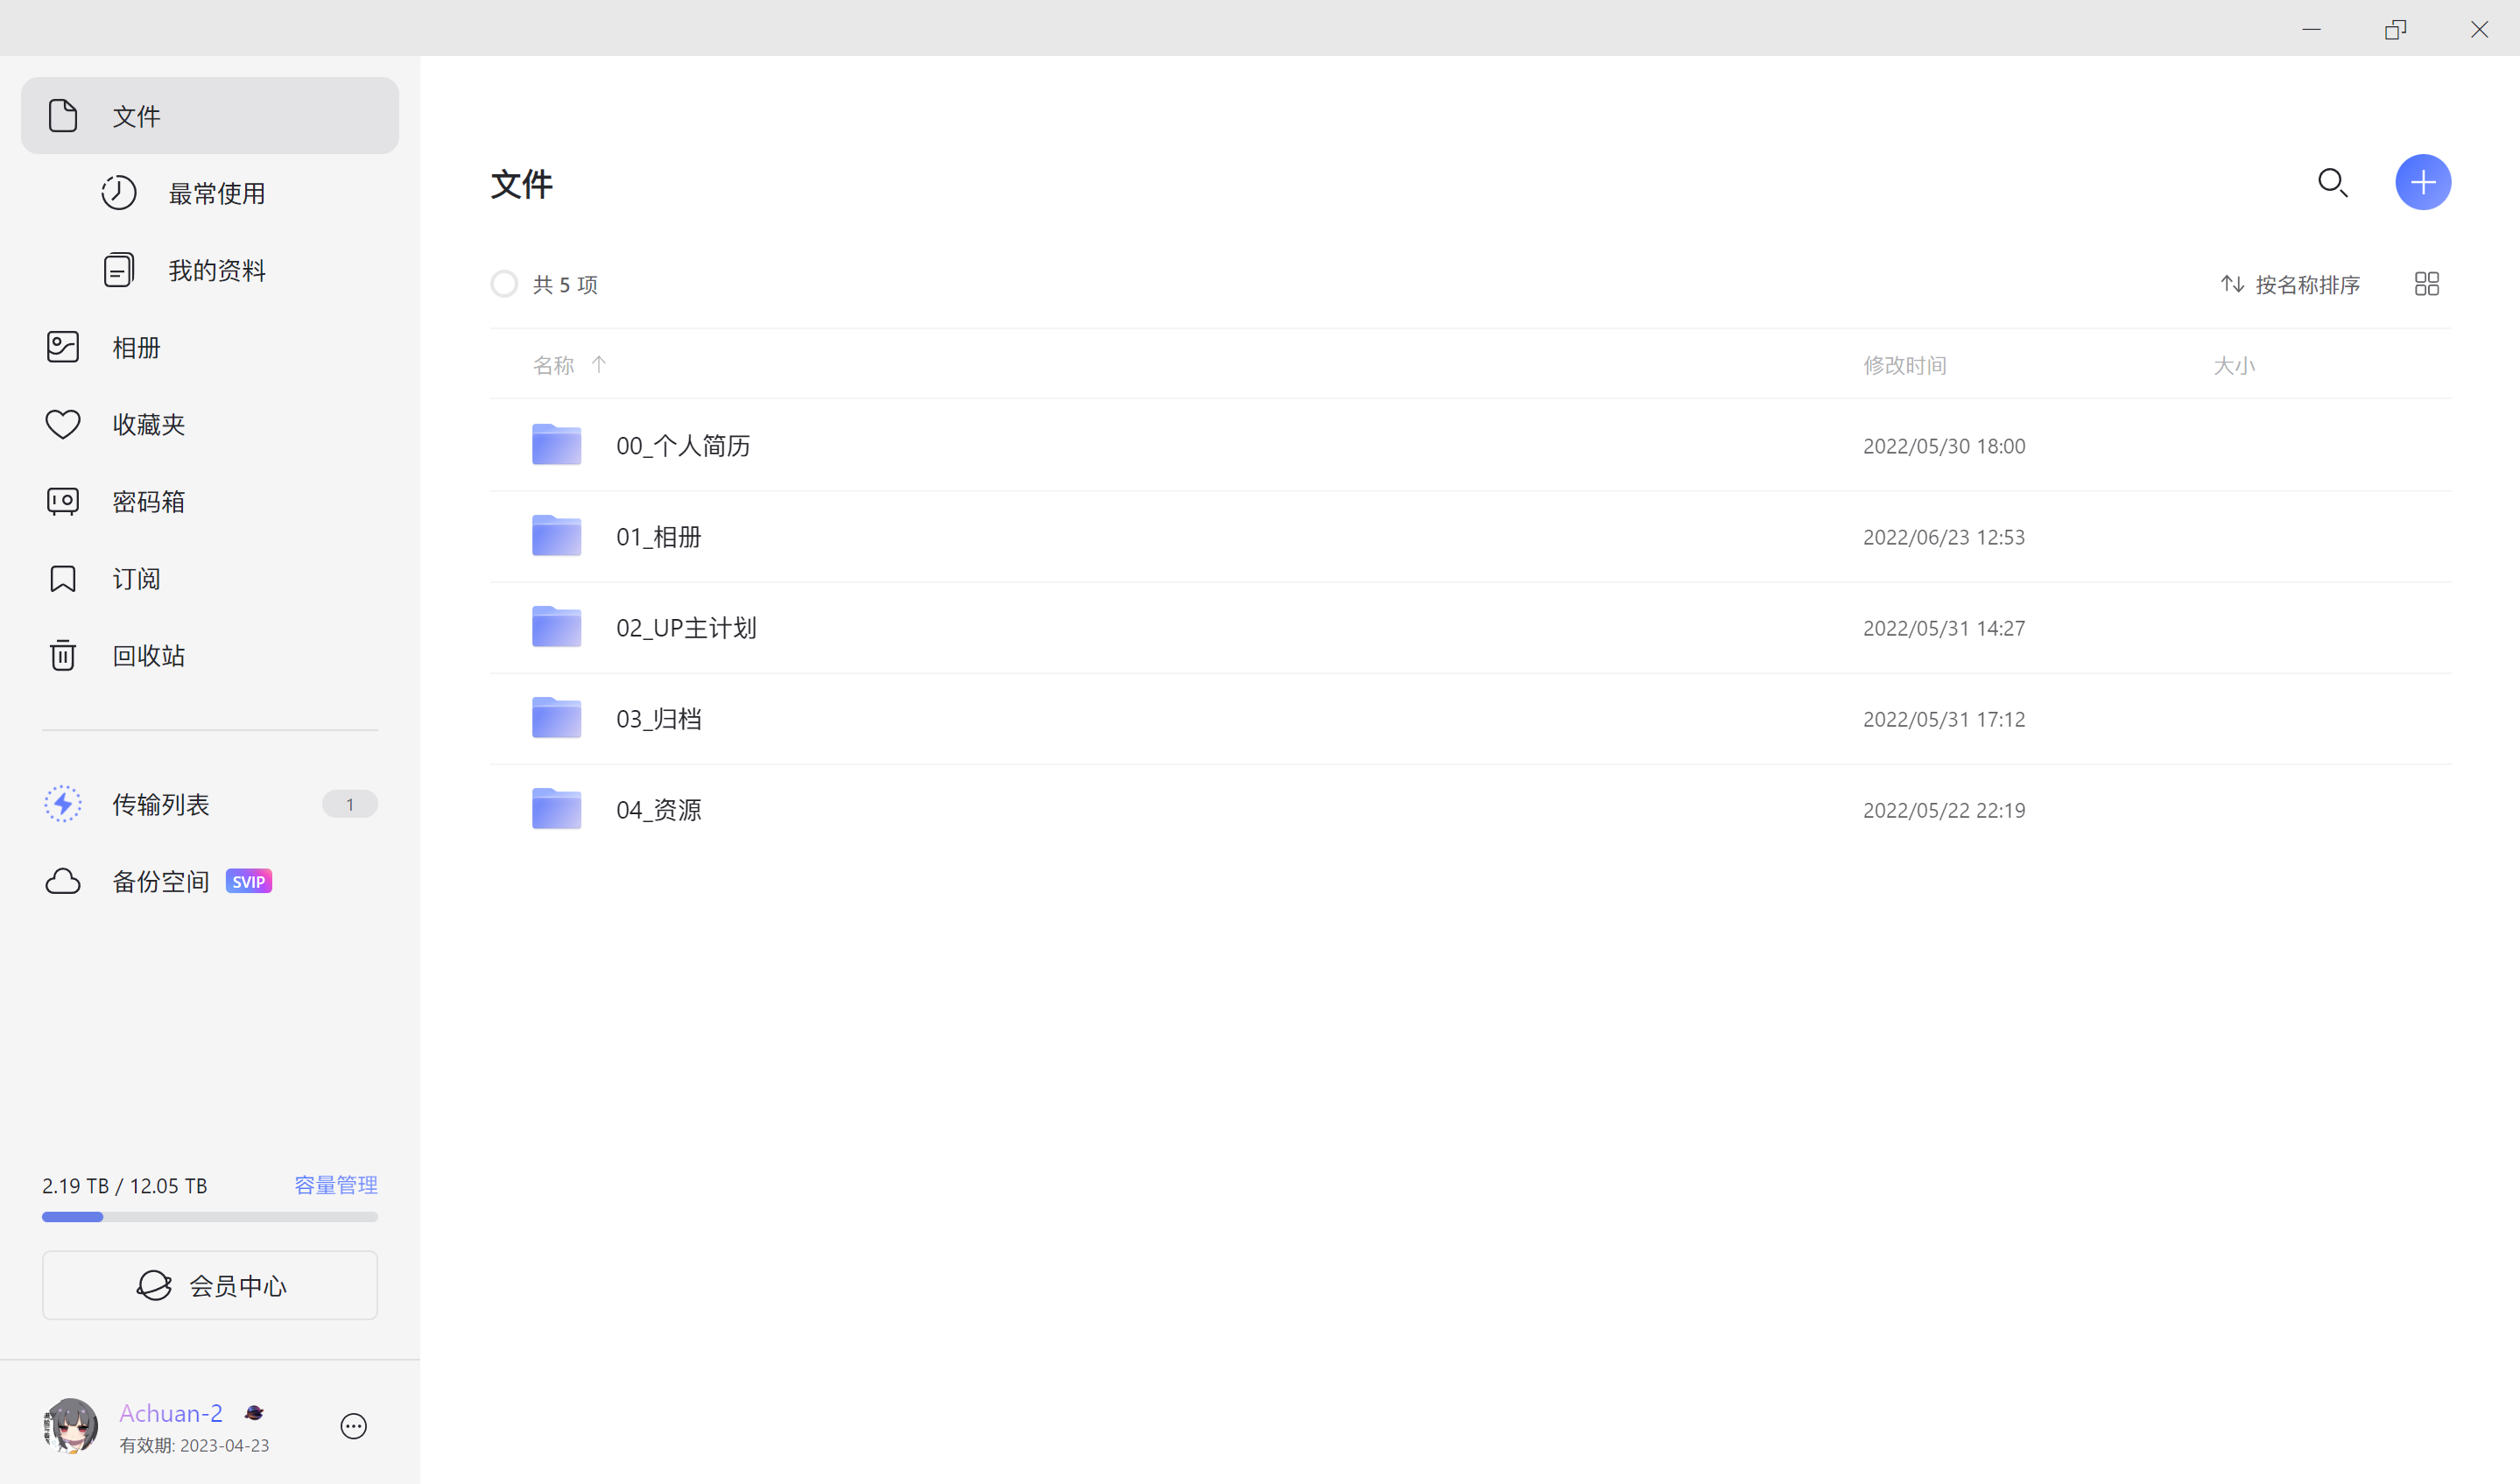
Task: Click the three-dot more options icon beside the avatar
Action: tap(353, 1426)
